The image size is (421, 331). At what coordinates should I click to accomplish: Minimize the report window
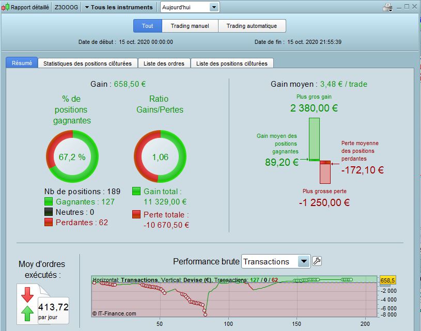399,7
